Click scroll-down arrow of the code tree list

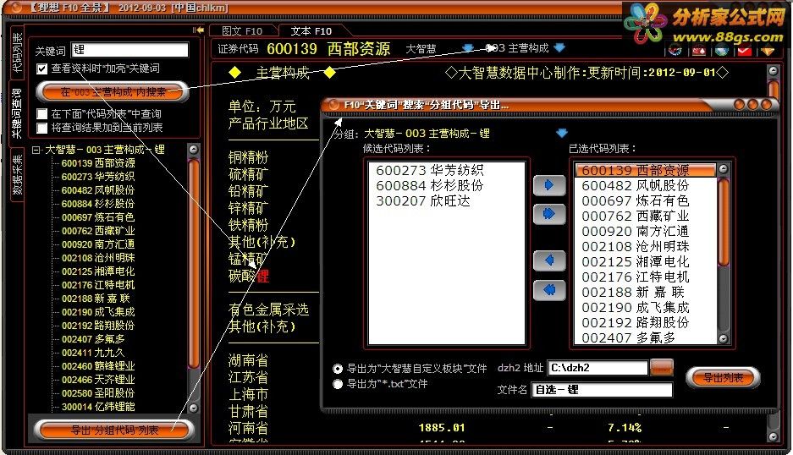(x=194, y=408)
